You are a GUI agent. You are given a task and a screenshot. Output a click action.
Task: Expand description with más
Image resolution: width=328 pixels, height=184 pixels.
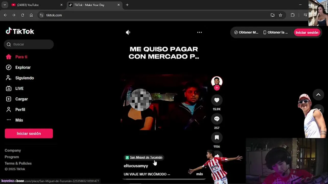point(200,174)
